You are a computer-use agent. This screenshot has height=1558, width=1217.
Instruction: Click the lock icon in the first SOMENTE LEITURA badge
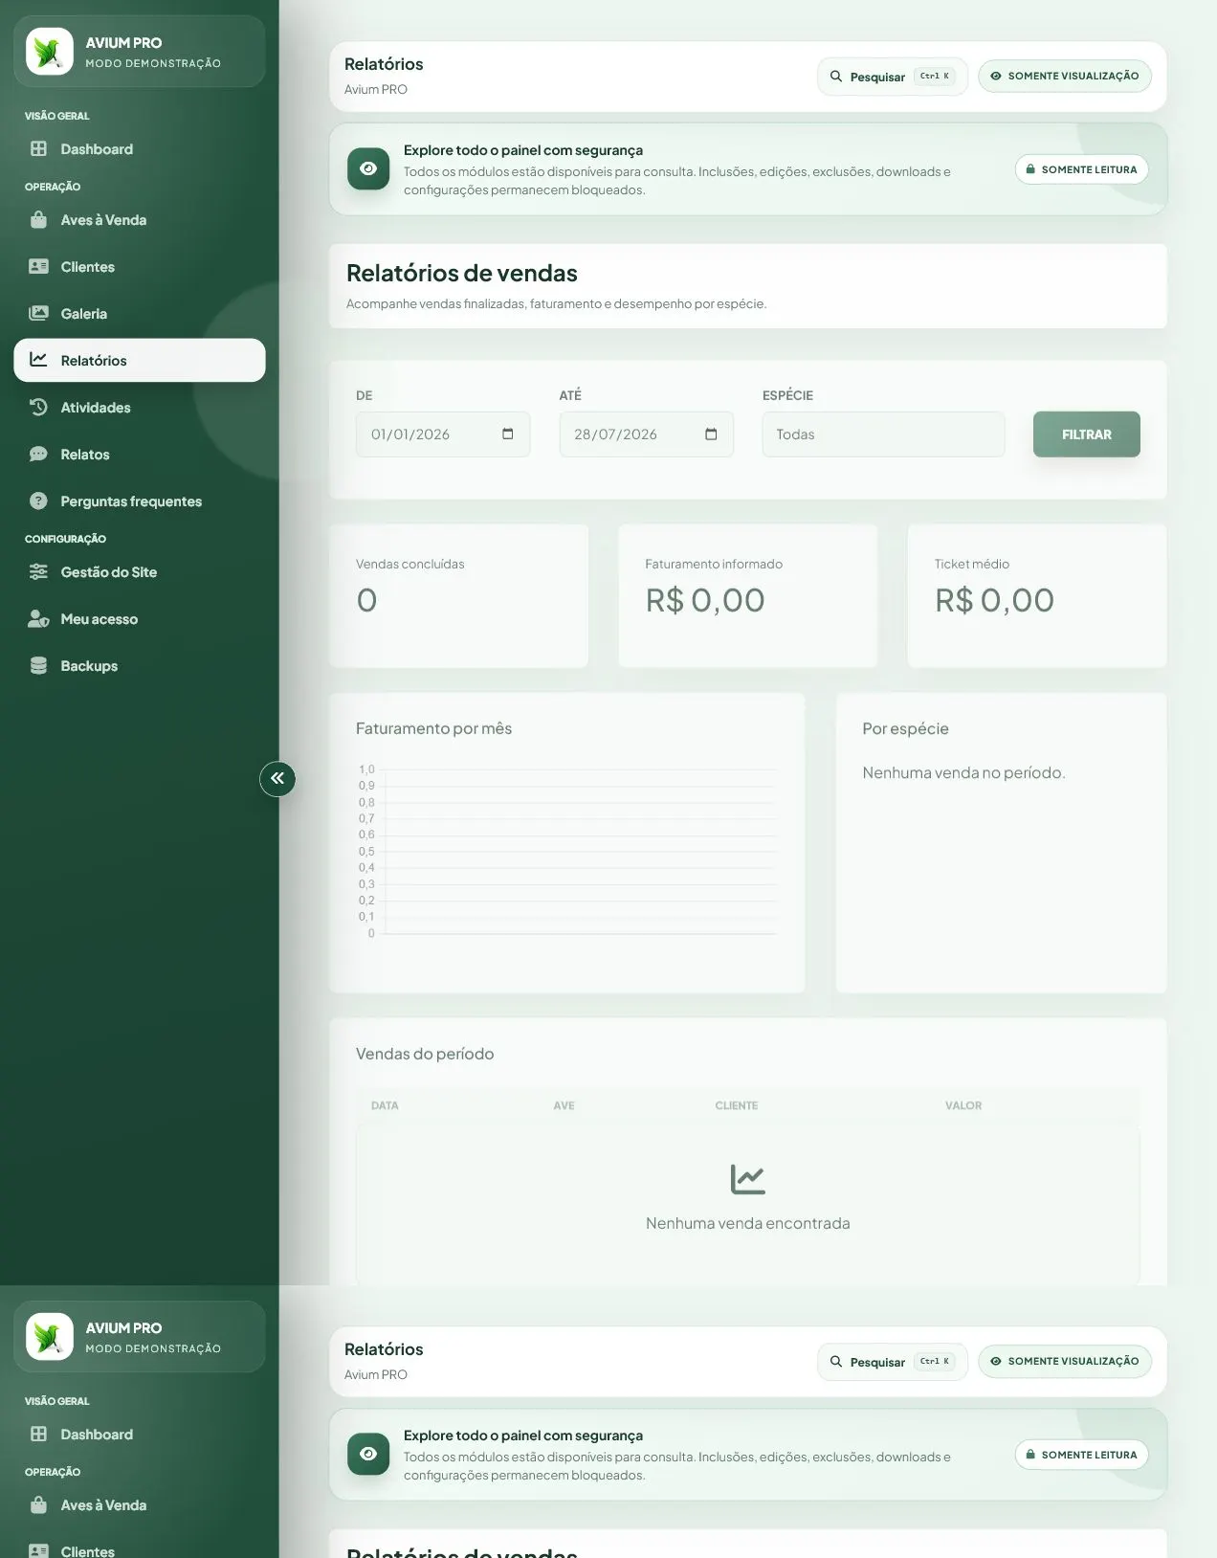click(1030, 169)
